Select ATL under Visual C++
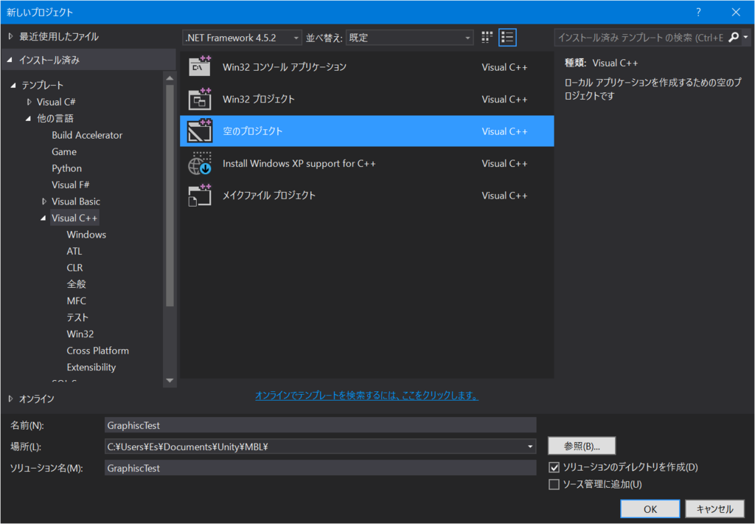Image resolution: width=755 pixels, height=524 pixels. [74, 251]
